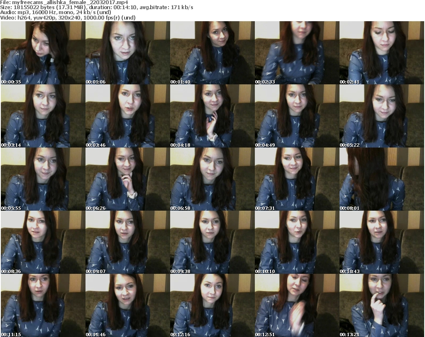Screen dimensions: 425x337
Task: Choose the thumbnail marked 00:08:36
Action: tap(43, 243)
